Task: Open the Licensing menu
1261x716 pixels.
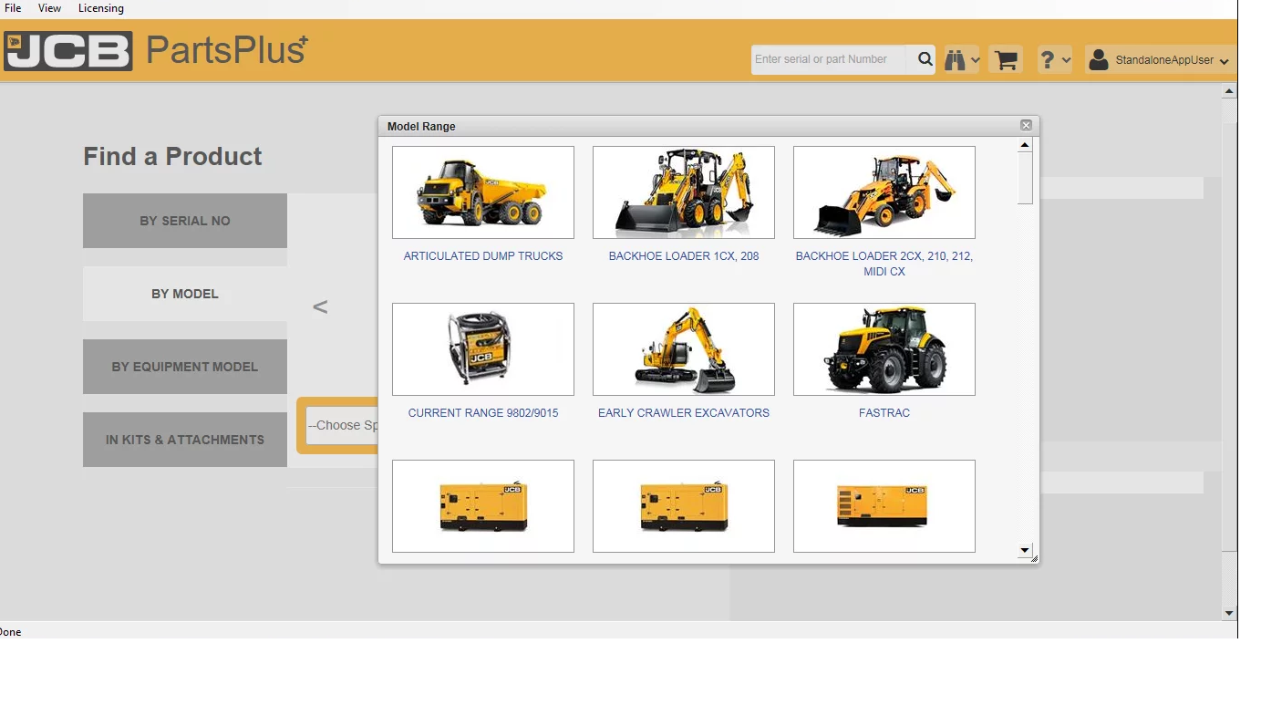Action: click(x=100, y=7)
